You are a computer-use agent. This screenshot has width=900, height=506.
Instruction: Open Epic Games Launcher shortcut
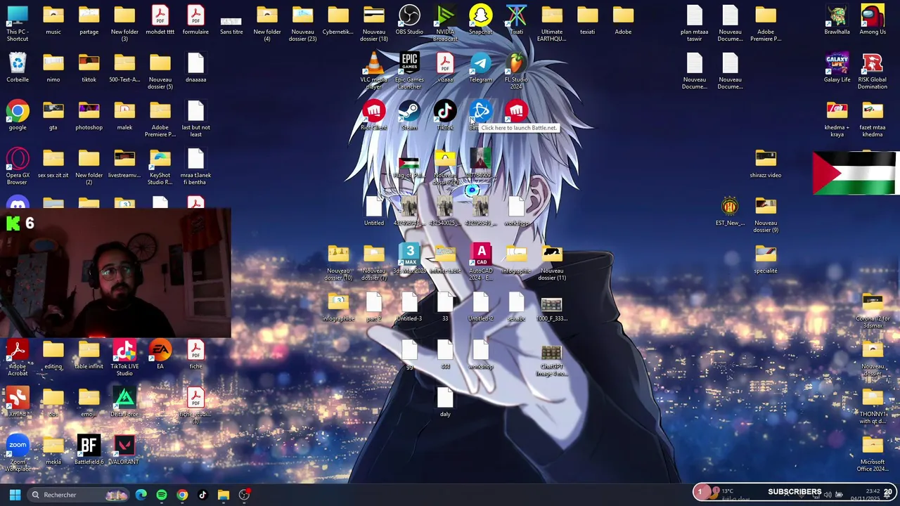[x=409, y=70]
